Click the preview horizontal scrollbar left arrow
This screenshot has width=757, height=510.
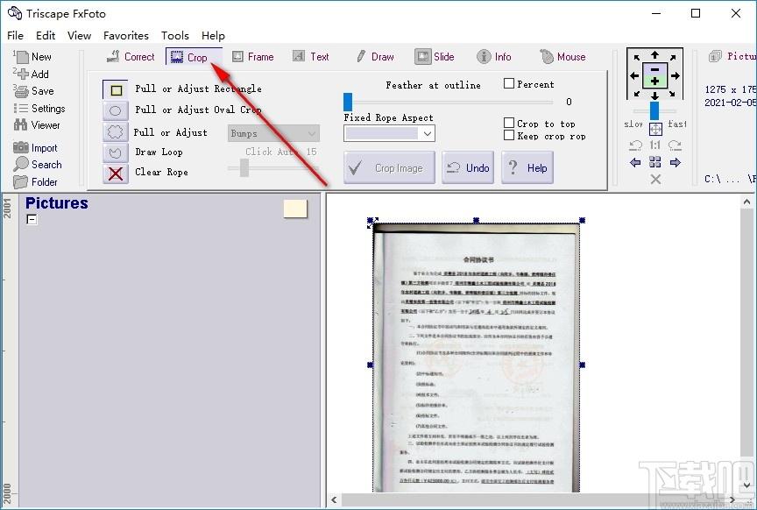point(334,499)
